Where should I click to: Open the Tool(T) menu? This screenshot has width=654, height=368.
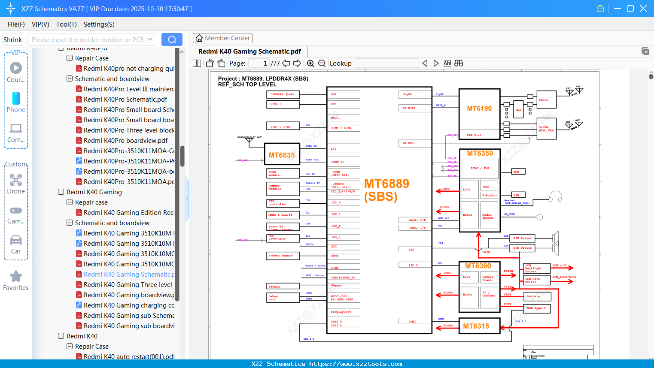(x=66, y=24)
